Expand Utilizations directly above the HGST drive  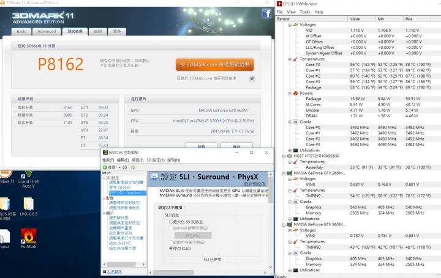[290, 150]
